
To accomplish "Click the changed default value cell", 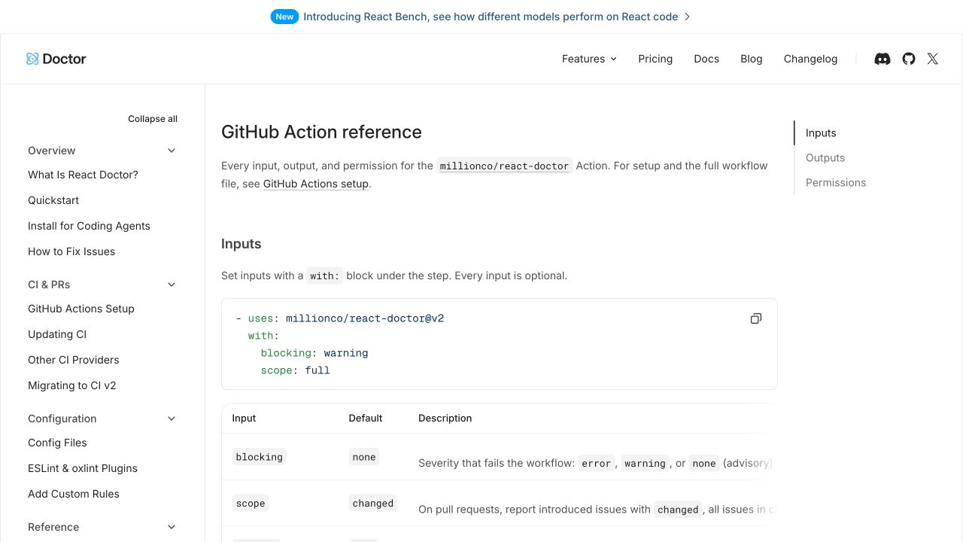I will (373, 504).
